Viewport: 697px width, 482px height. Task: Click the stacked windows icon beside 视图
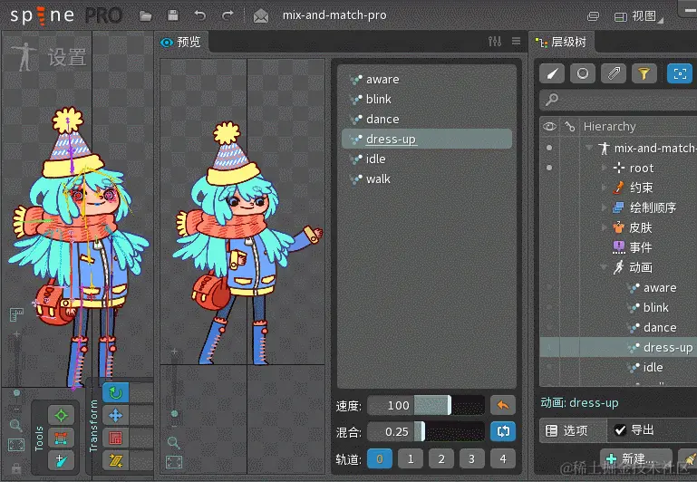[x=593, y=17]
